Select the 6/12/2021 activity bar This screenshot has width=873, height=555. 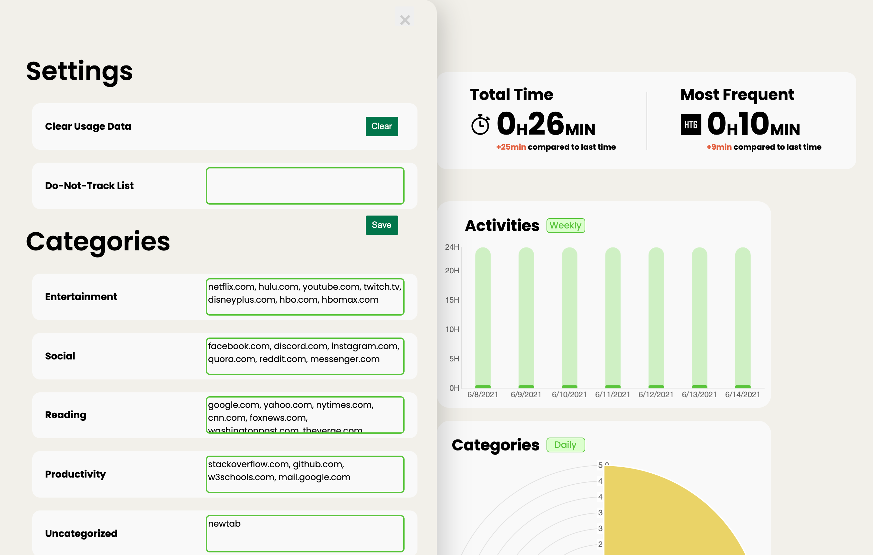656,318
